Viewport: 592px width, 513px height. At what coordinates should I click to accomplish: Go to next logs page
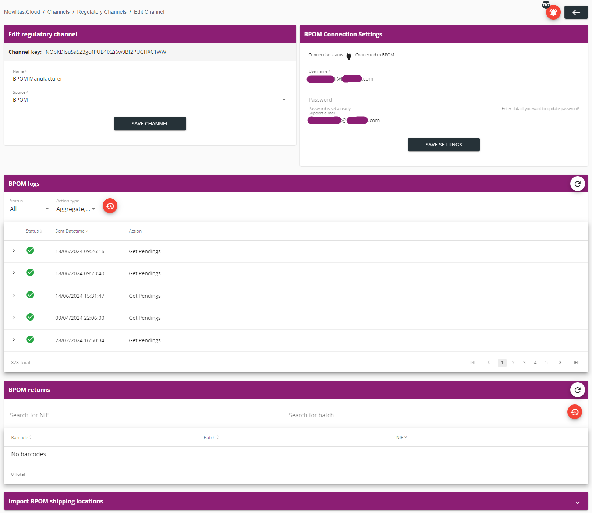[x=560, y=363]
